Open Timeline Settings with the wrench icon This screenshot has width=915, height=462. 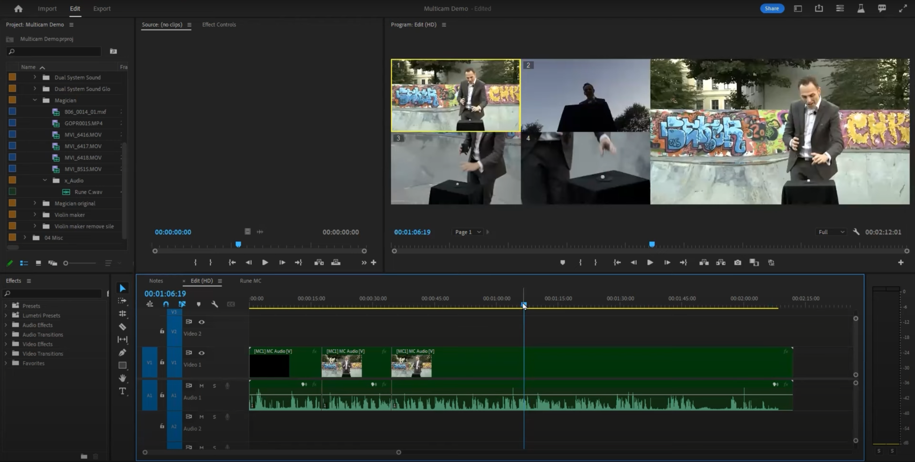tap(215, 304)
